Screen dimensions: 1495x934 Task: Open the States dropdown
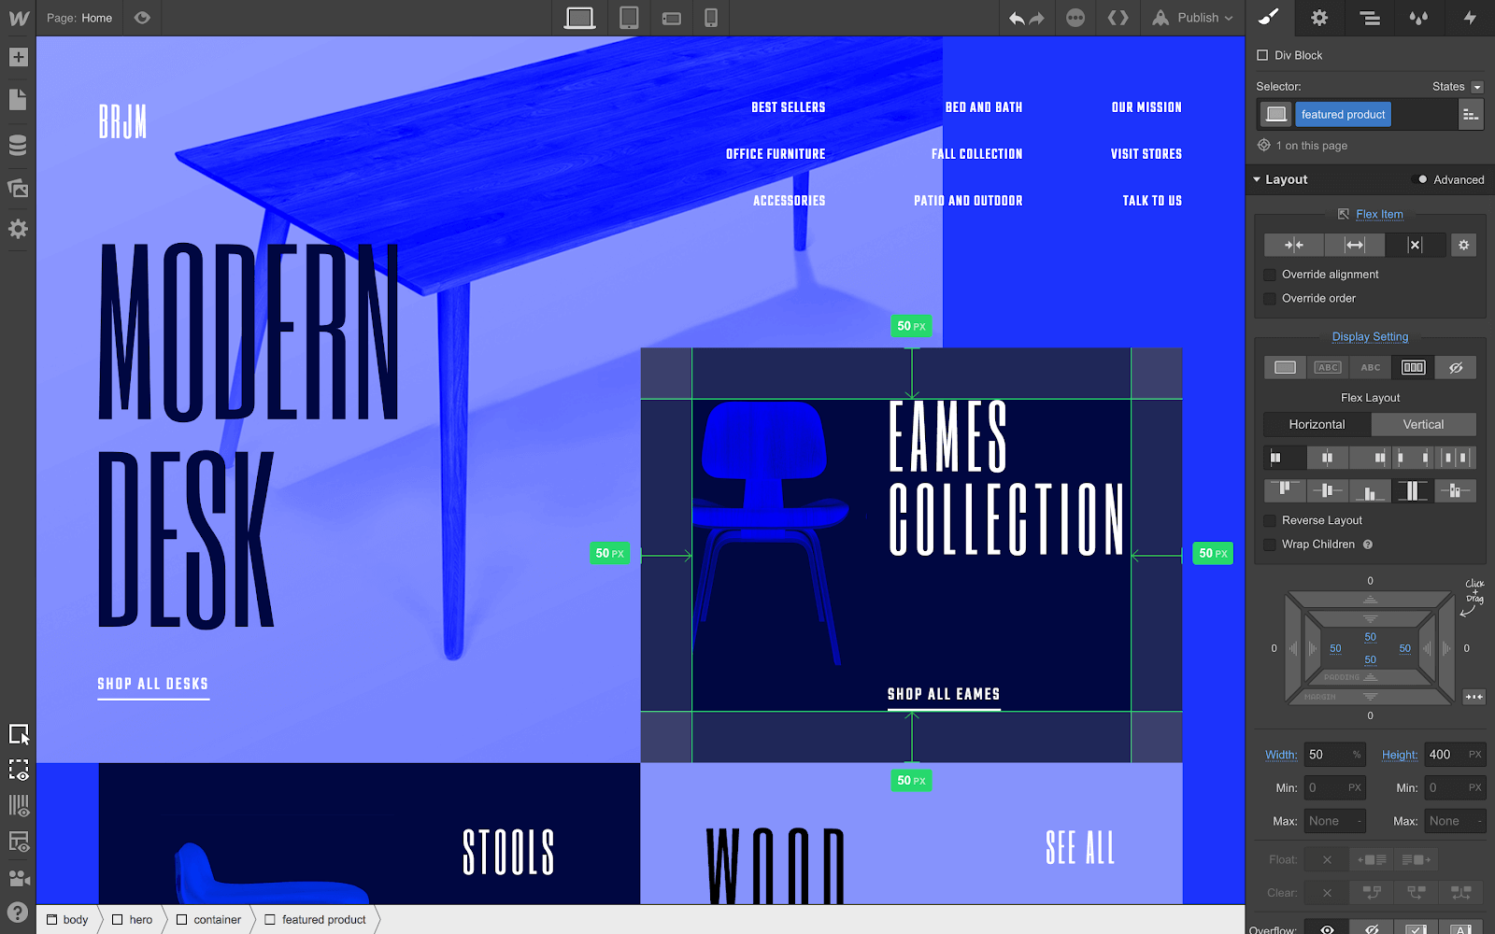1458,87
